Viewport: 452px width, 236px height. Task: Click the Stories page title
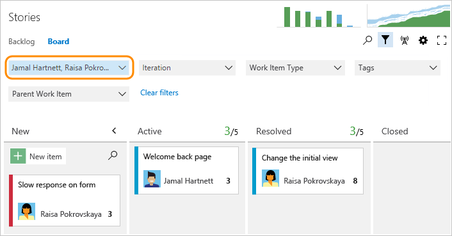click(x=24, y=17)
